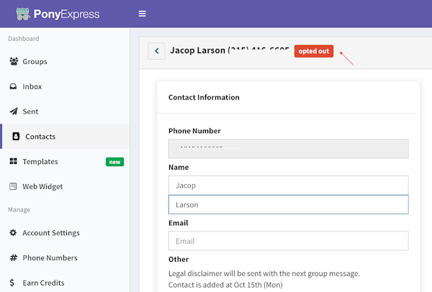Open the Inbox menu item
The image size is (432, 292).
point(32,86)
